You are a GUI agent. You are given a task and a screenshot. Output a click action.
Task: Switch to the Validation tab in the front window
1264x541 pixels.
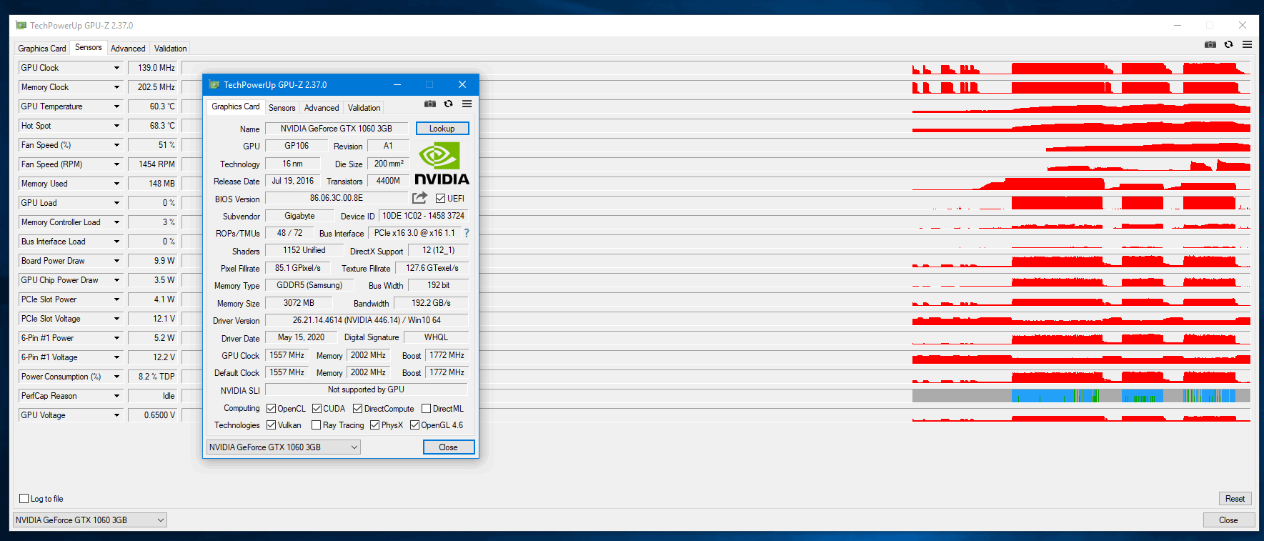(x=364, y=108)
